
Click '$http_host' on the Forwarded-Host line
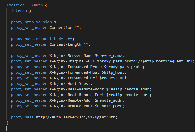pos(113,72)
